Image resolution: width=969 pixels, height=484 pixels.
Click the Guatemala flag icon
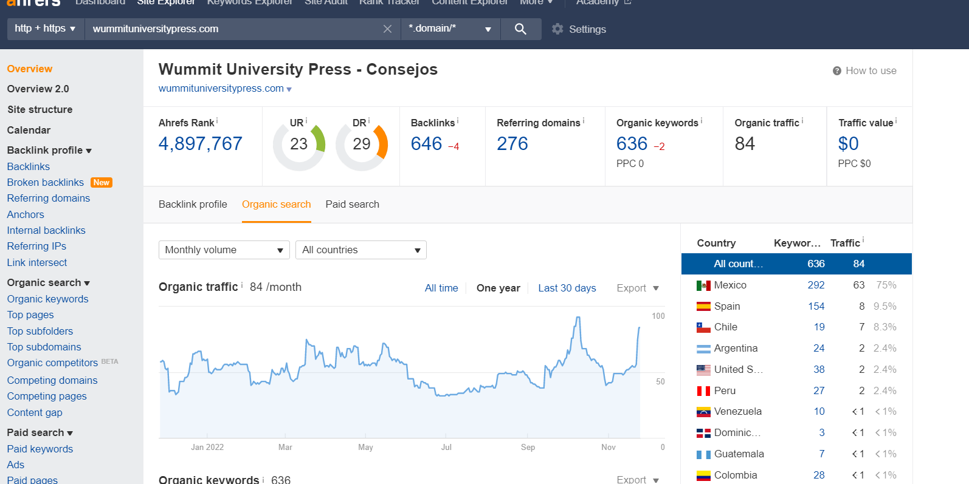(703, 454)
